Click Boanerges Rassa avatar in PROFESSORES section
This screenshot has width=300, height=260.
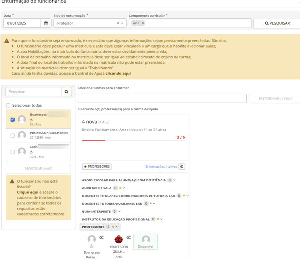pyautogui.click(x=92, y=239)
